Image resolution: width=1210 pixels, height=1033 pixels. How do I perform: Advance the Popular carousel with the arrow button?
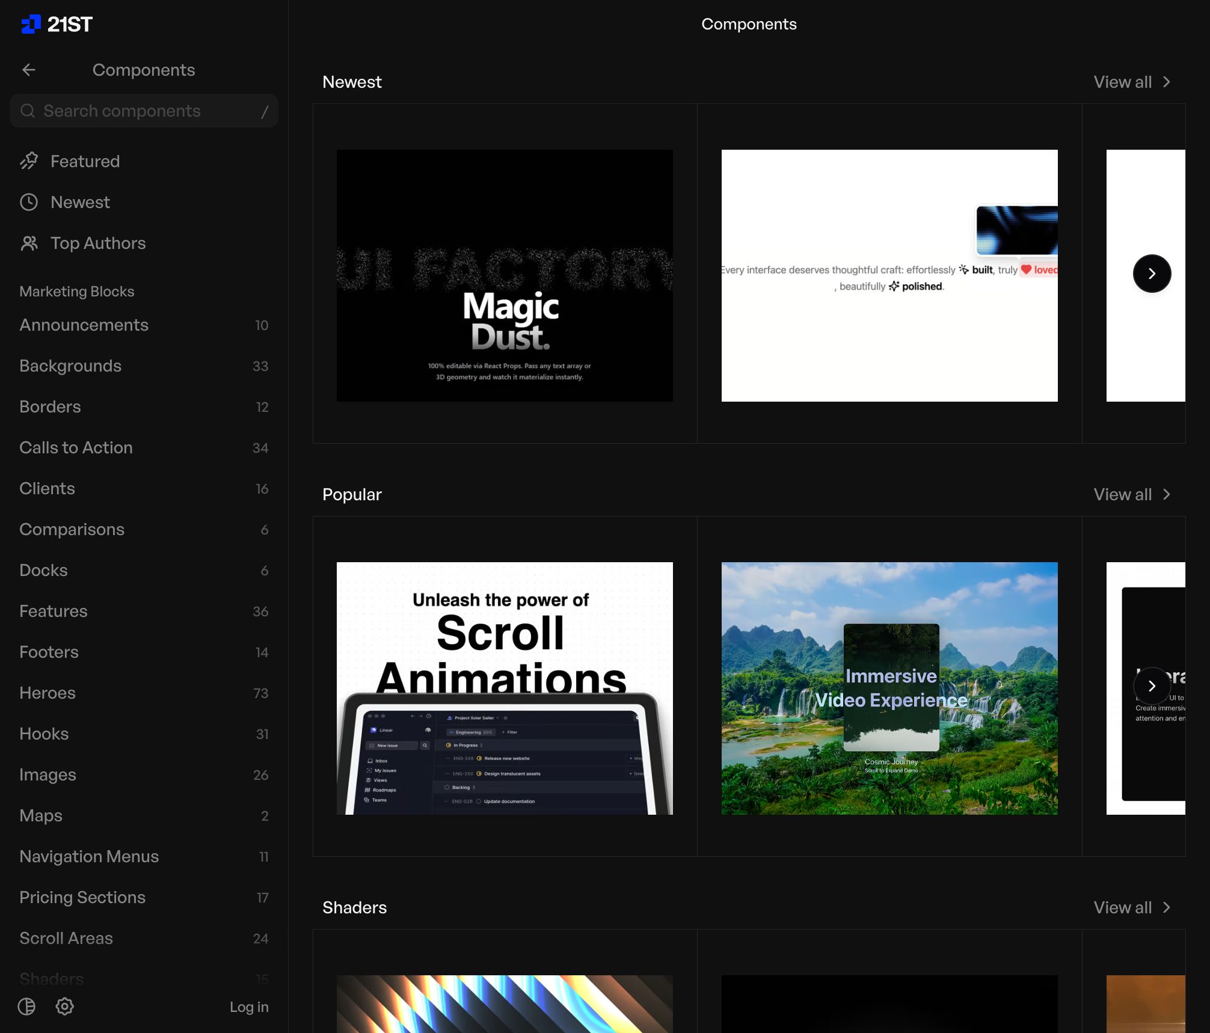click(1152, 686)
